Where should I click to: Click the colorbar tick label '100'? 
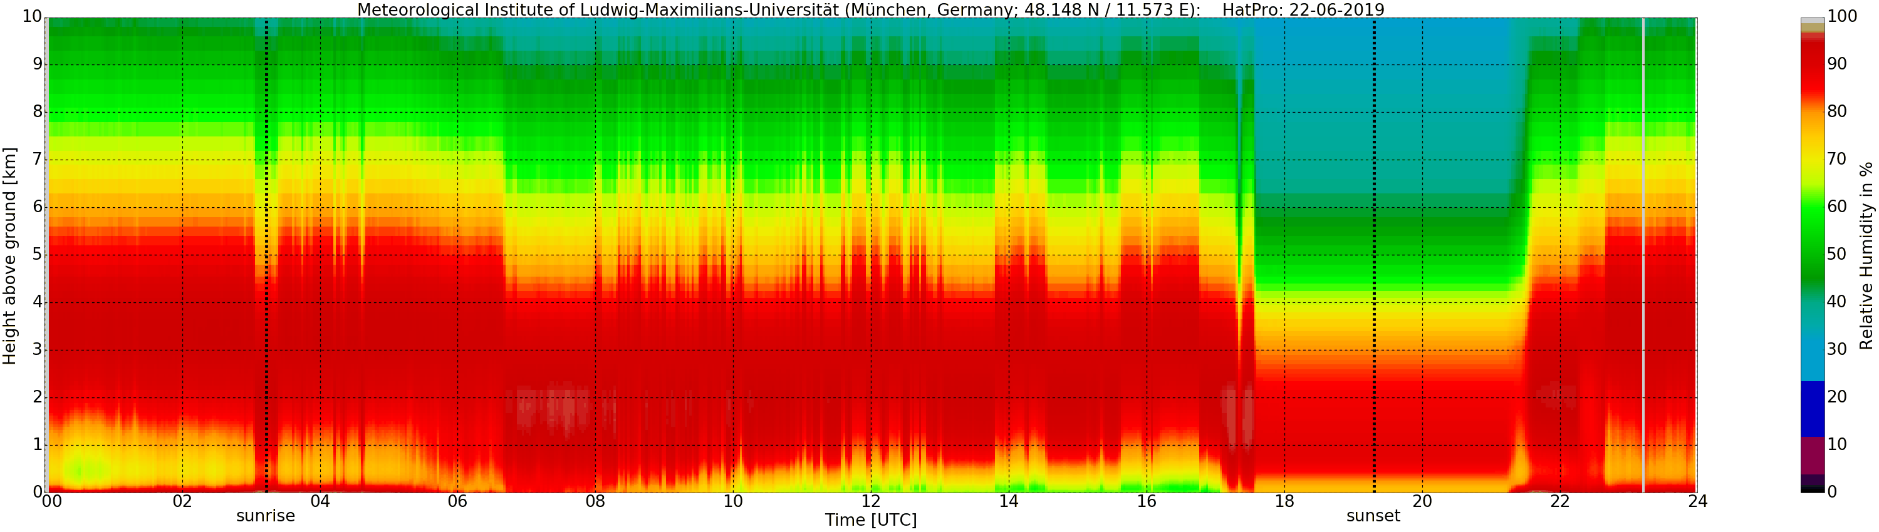click(x=1842, y=17)
